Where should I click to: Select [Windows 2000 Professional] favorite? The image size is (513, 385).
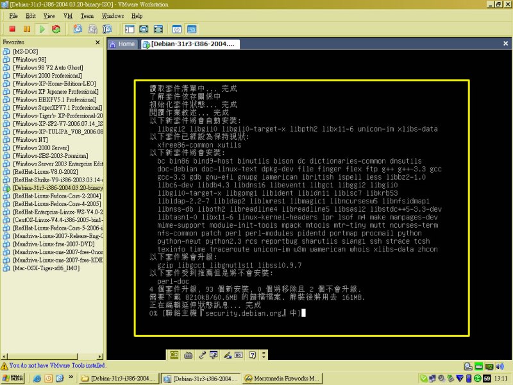pyautogui.click(x=47, y=76)
